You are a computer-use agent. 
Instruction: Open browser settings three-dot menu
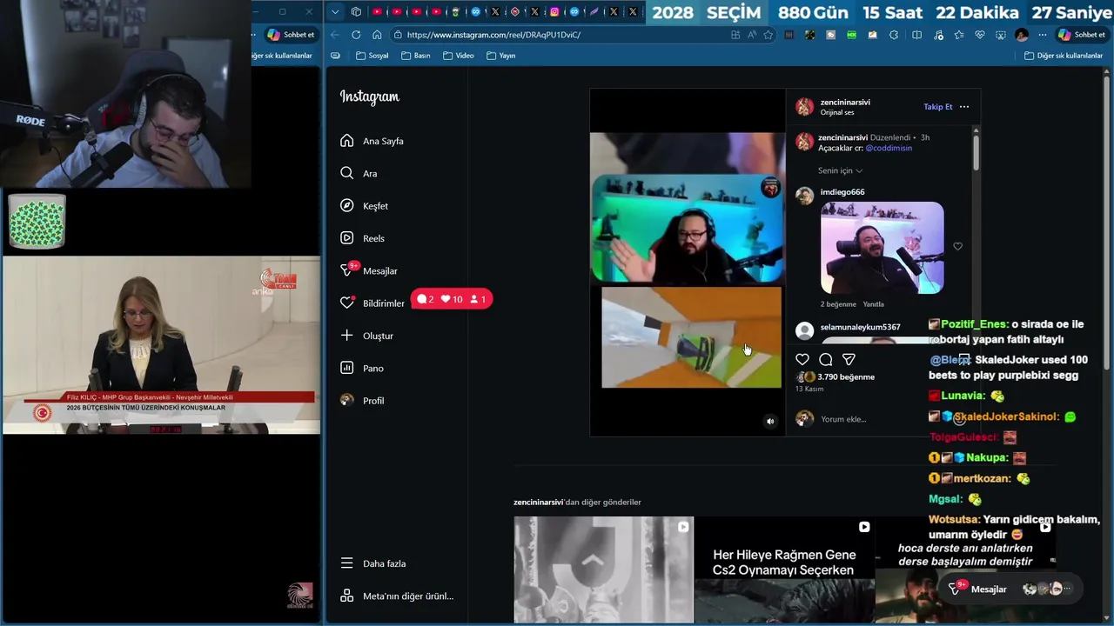coord(1043,35)
